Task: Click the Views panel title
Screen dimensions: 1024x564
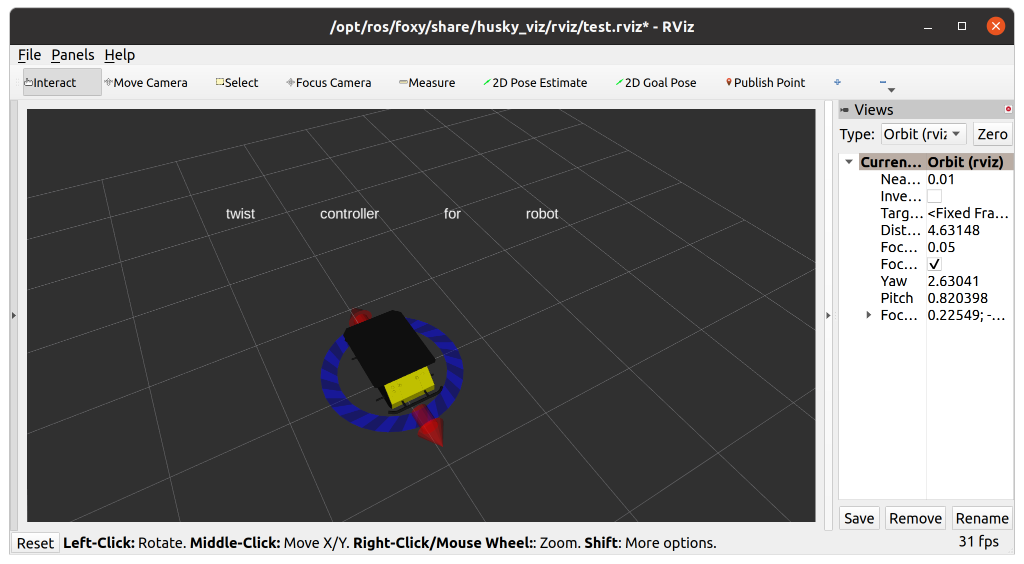Action: tap(873, 110)
